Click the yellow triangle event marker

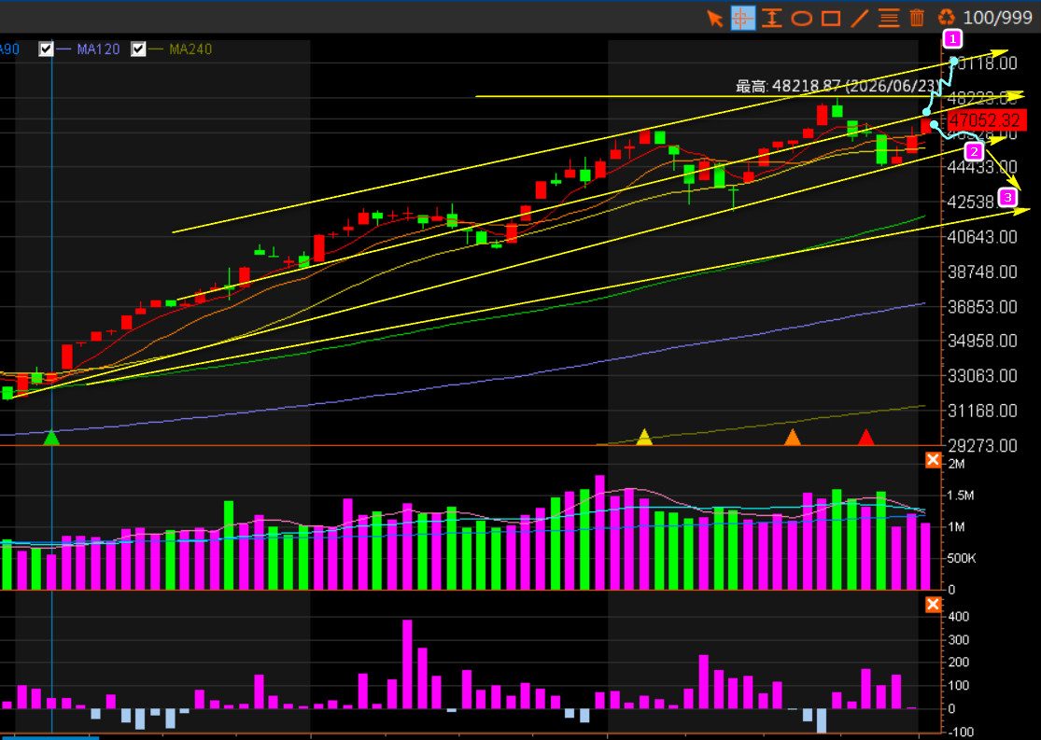point(644,438)
